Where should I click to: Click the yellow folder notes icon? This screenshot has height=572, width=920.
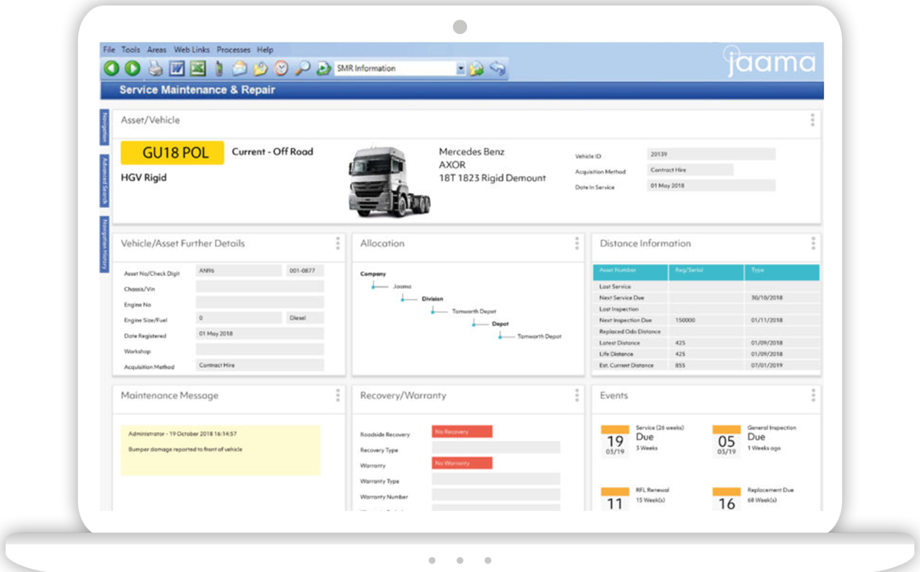260,69
